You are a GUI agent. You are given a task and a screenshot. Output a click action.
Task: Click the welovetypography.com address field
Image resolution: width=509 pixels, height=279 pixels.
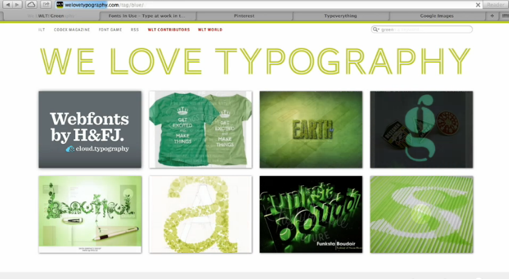tap(268, 5)
